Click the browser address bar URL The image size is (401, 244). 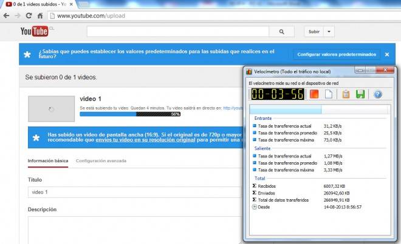pos(91,16)
